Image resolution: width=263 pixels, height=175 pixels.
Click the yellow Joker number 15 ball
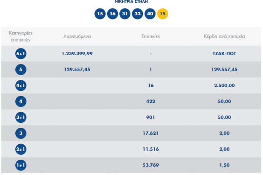point(162,14)
